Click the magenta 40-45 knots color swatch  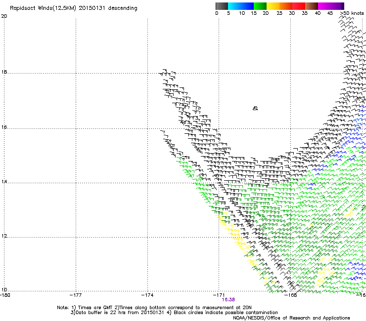tap(324, 6)
